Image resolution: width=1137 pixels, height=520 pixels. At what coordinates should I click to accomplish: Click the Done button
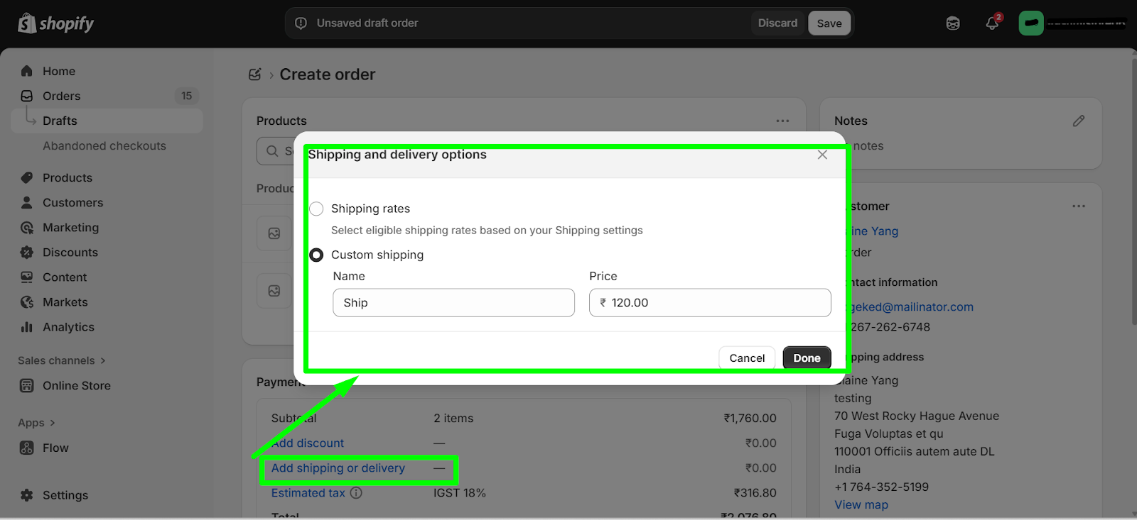pos(807,358)
